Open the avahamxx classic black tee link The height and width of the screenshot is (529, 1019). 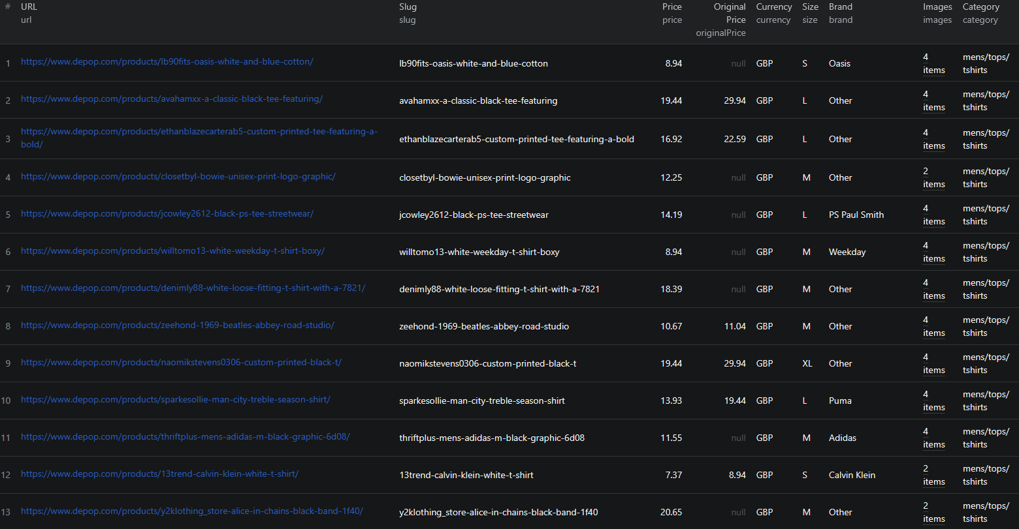171,99
